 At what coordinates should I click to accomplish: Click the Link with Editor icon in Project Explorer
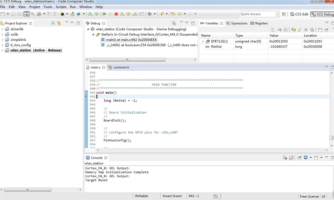(59, 23)
